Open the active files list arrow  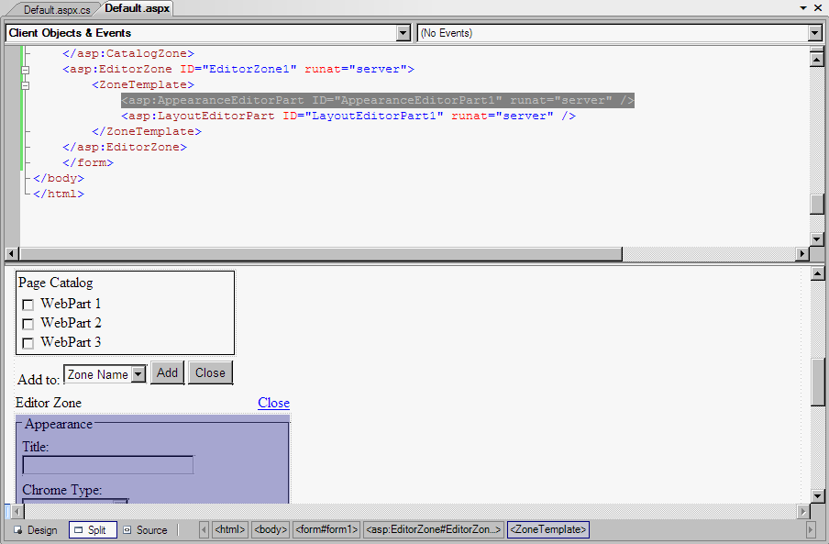pyautogui.click(x=803, y=8)
